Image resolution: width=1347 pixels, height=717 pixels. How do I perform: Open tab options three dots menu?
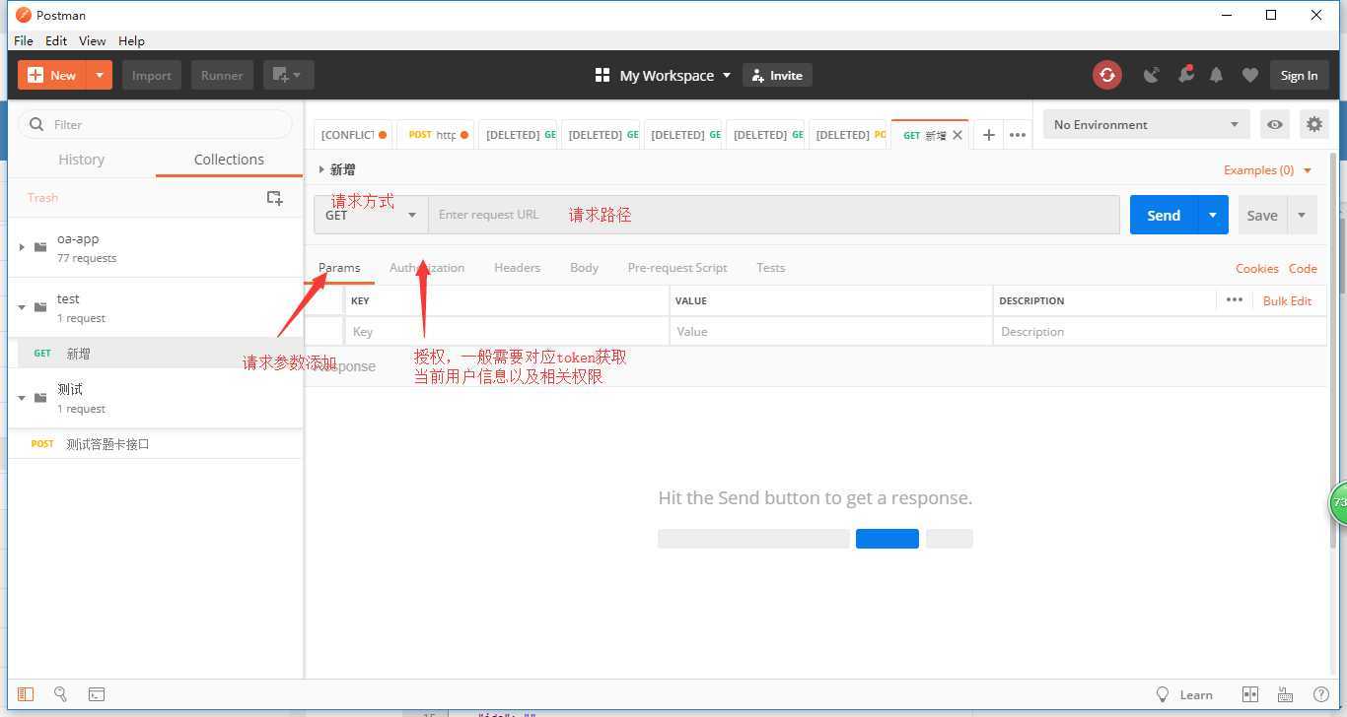[1018, 135]
